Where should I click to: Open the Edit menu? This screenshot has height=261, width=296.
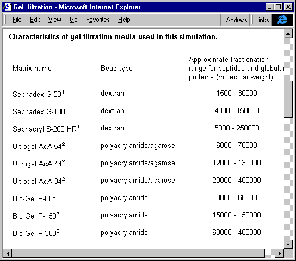point(35,20)
